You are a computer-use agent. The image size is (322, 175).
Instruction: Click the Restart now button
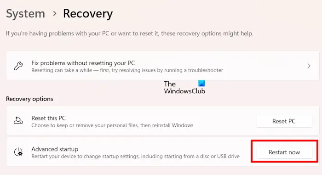tap(284, 152)
